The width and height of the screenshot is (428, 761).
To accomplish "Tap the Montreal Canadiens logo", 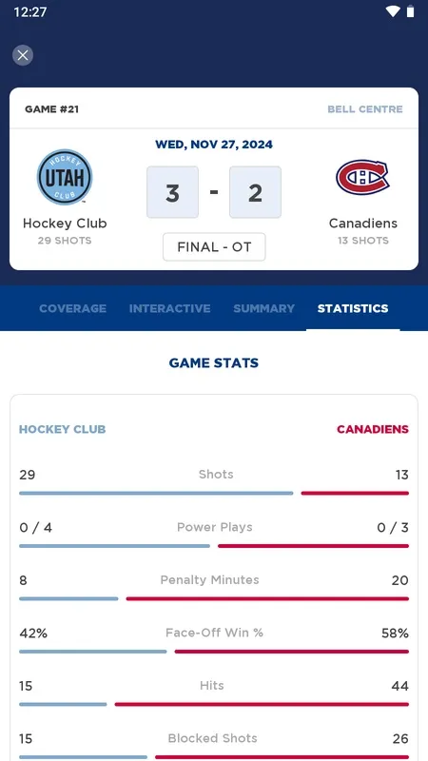I will point(363,178).
